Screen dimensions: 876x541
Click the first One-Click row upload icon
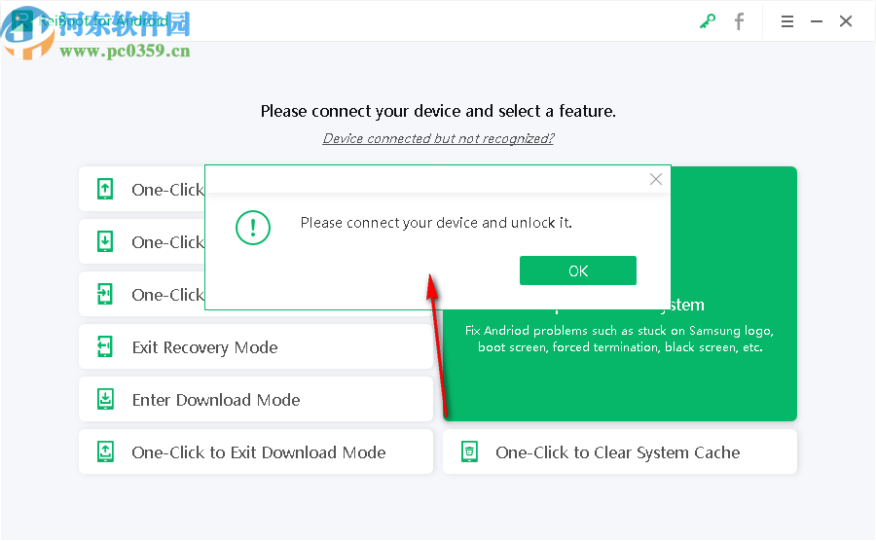tap(105, 189)
